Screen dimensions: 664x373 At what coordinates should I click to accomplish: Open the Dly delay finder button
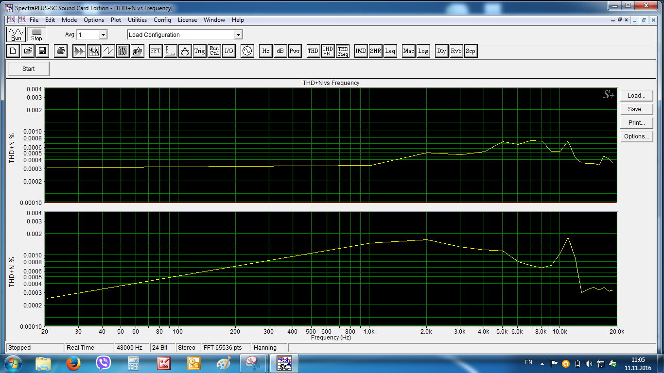click(441, 51)
